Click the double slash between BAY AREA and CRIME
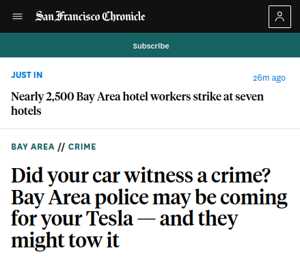This screenshot has height=259, width=300. pos(62,147)
